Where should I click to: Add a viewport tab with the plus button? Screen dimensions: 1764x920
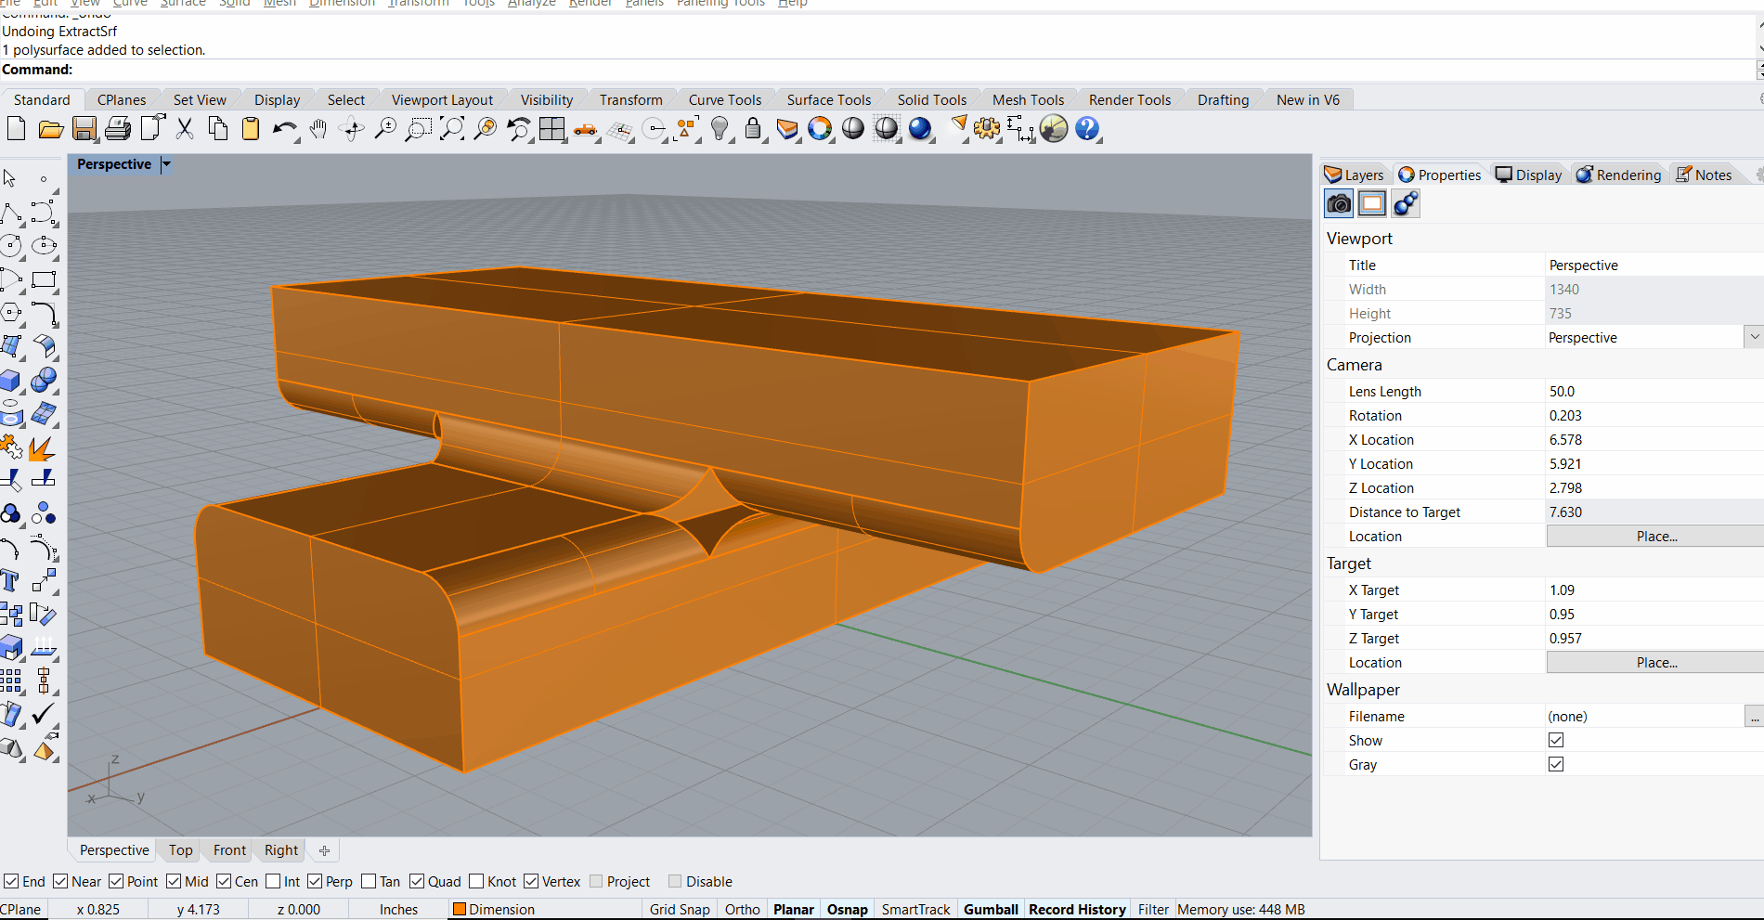324,850
